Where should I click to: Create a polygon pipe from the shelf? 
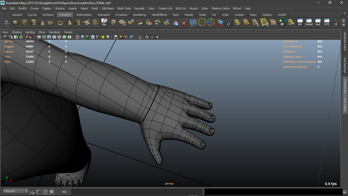78,22
